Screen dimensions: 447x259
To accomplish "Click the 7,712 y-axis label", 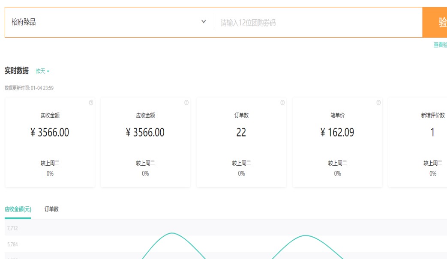I will coord(12,228).
